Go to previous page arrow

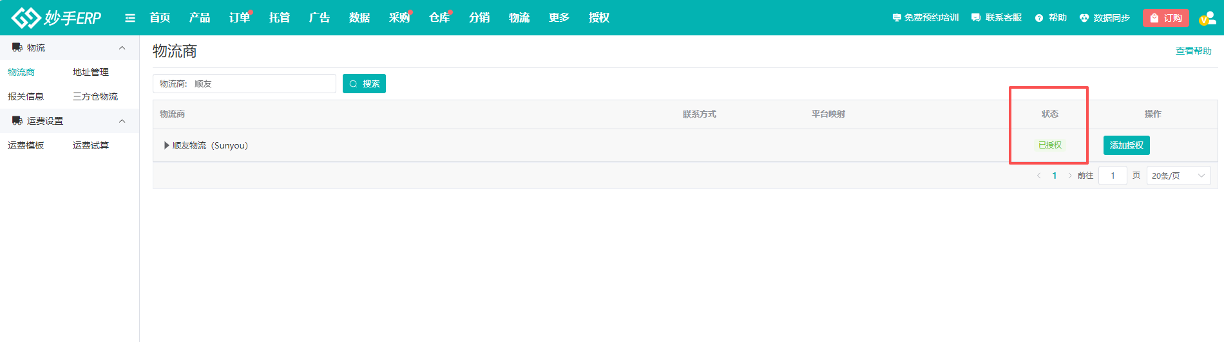pos(1038,175)
